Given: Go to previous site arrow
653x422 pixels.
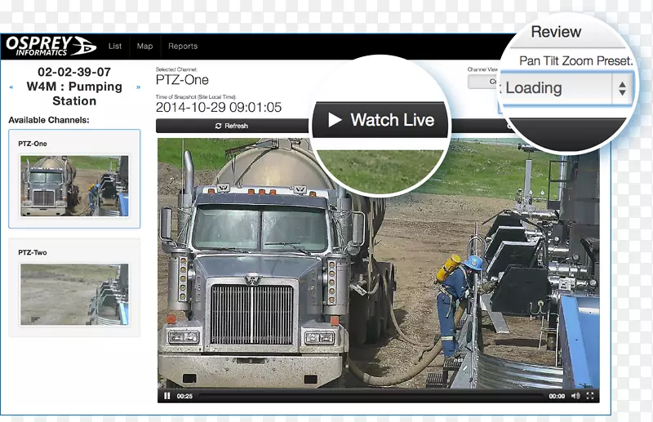Looking at the screenshot, I should click(x=11, y=87).
